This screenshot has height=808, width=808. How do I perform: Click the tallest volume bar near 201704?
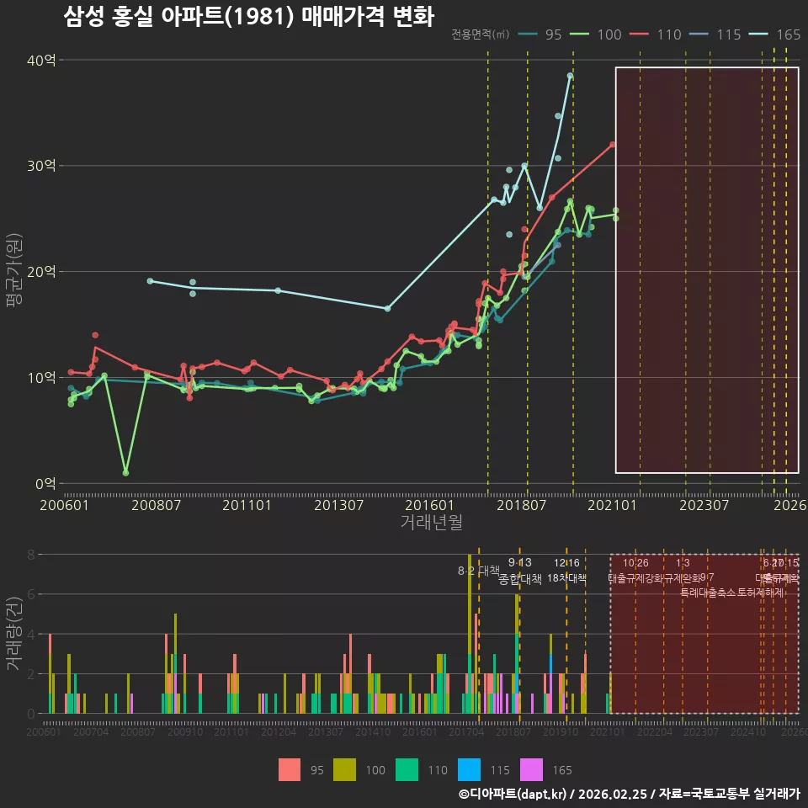470,634
